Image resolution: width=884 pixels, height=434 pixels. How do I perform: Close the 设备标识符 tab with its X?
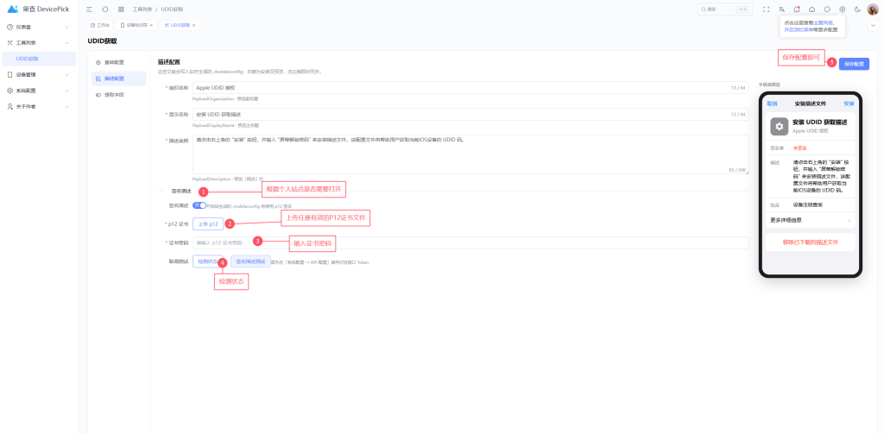152,25
